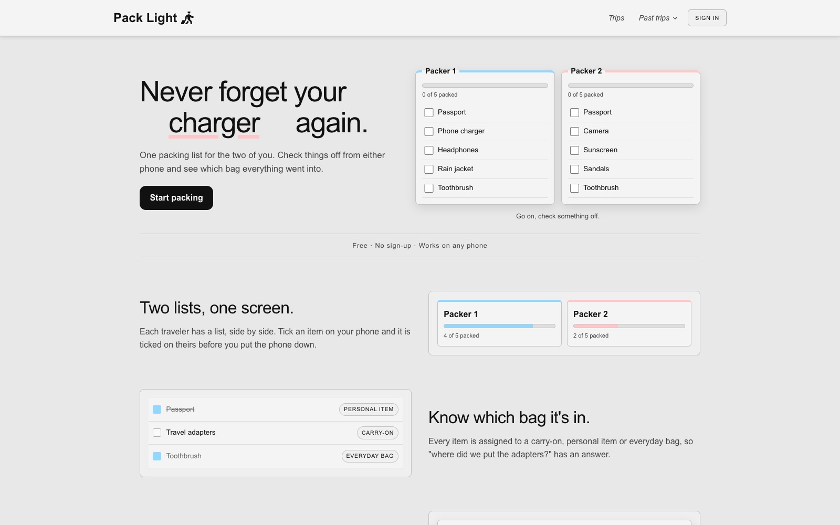
Task: Expand the Past trips dropdown
Action: (x=658, y=18)
